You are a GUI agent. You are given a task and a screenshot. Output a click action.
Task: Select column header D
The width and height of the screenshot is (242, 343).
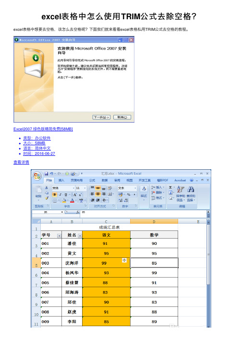154,222
